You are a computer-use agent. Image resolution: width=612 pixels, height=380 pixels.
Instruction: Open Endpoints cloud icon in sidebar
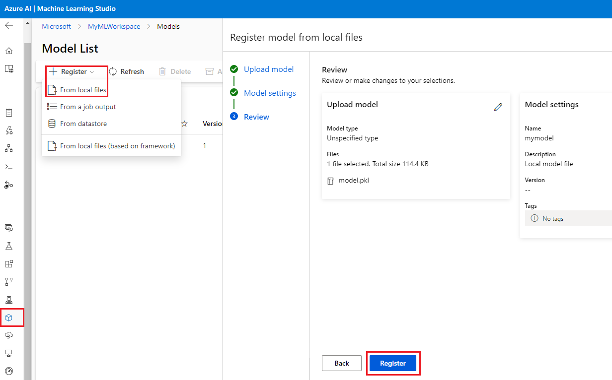(x=9, y=335)
